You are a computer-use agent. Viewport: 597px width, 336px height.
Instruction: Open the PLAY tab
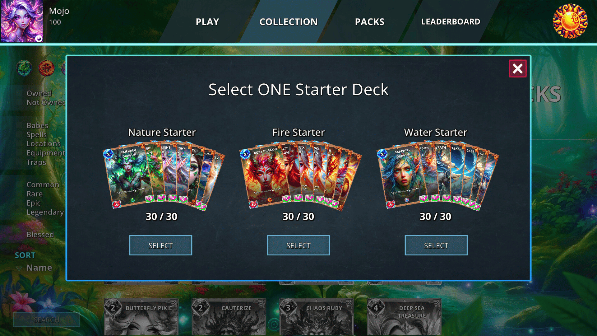click(x=207, y=22)
